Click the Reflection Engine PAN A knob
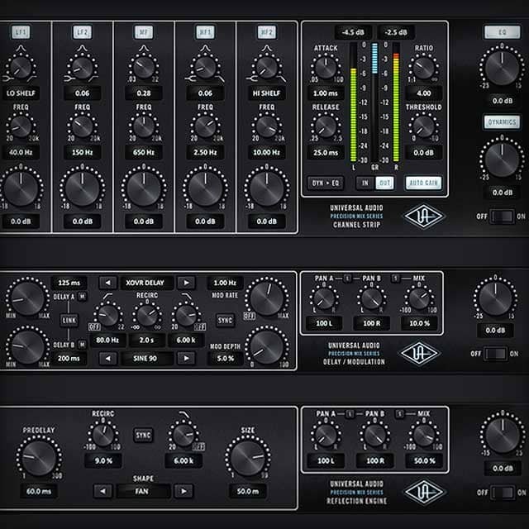The width and height of the screenshot is (529, 529). 326,436
